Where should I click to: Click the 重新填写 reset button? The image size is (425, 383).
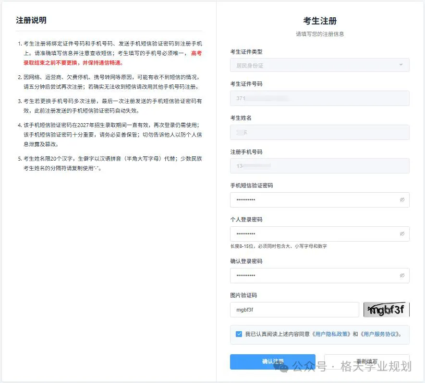367,361
